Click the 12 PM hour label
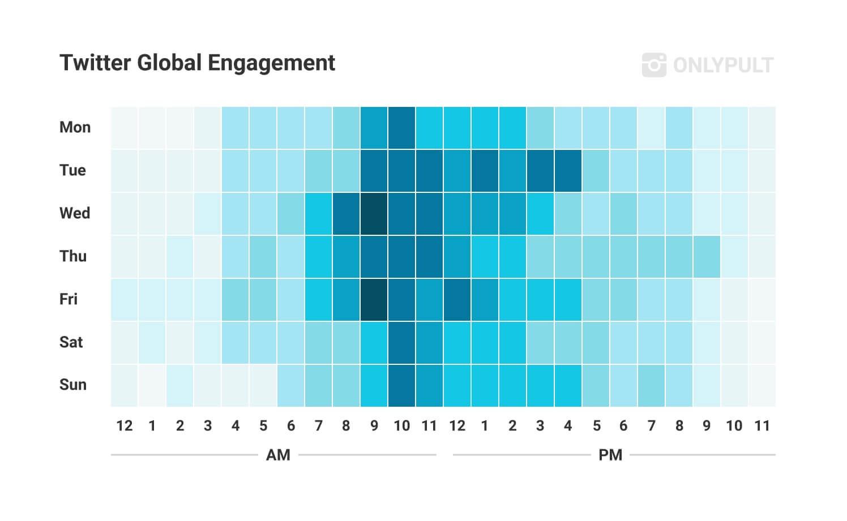 click(457, 426)
